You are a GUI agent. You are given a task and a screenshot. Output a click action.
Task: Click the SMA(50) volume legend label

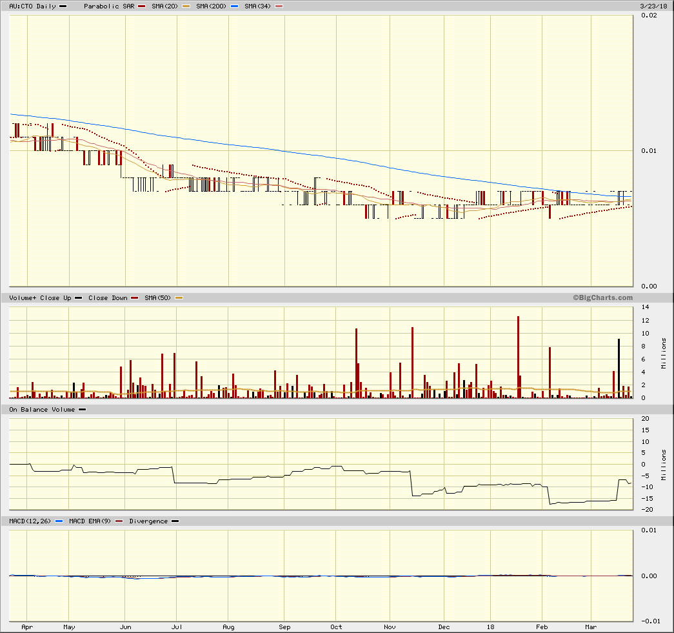158,298
